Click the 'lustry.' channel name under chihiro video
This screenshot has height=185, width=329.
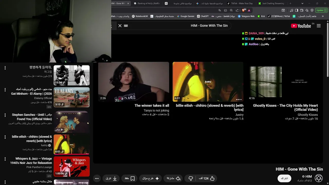tap(240, 115)
